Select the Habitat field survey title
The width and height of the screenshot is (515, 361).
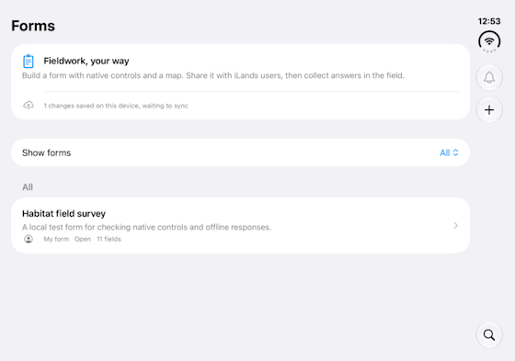[63, 214]
